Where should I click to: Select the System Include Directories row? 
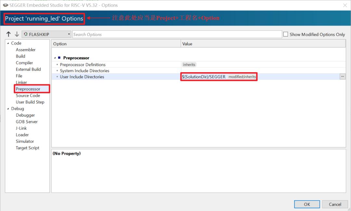pos(84,71)
